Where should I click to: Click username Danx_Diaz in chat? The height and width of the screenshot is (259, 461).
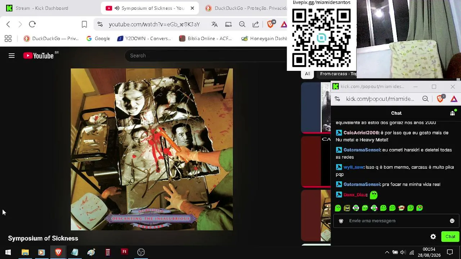(x=355, y=195)
